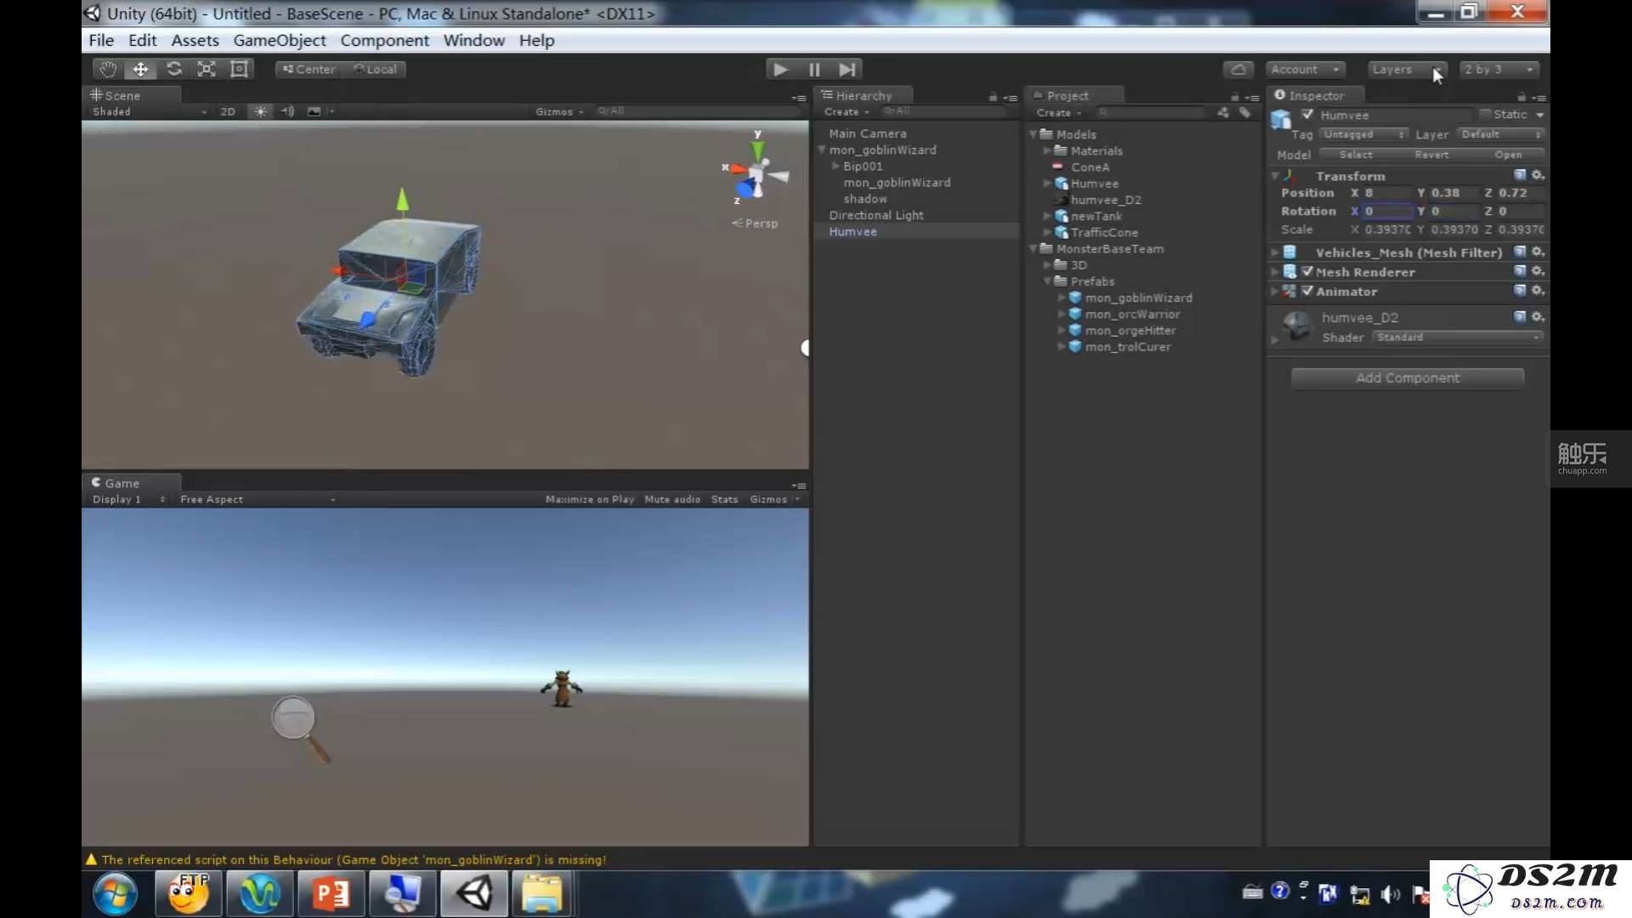
Task: Open the GameObject menu
Action: [280, 40]
